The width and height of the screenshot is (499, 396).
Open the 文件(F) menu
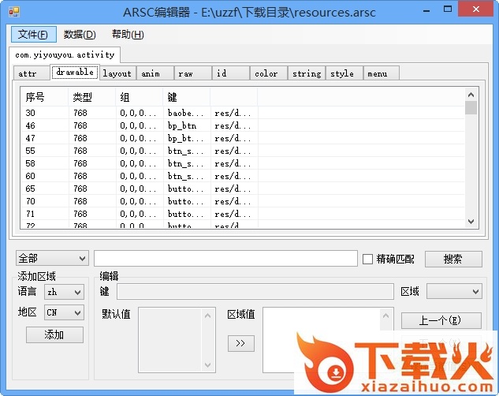(x=33, y=35)
